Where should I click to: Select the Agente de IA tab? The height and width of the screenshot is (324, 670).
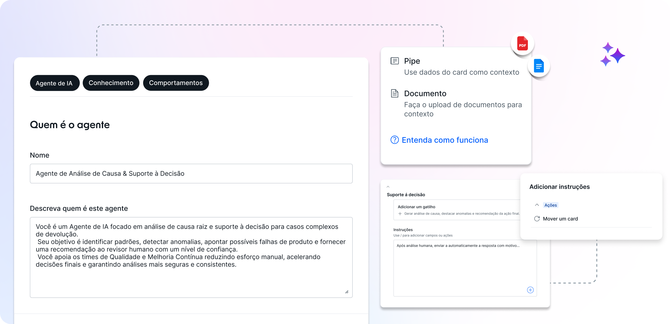(x=54, y=83)
